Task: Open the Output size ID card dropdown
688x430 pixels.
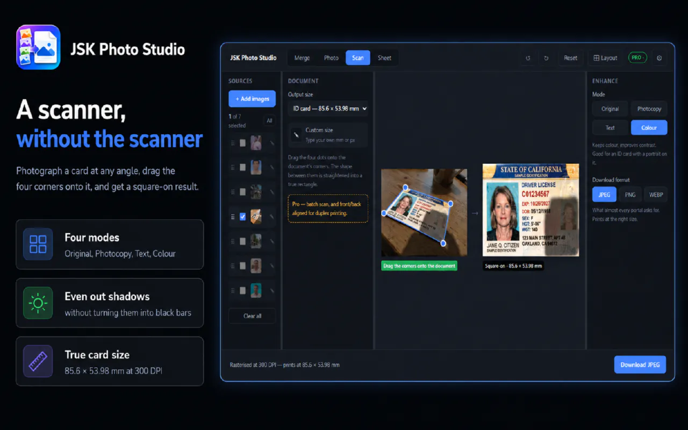Action: (328, 109)
